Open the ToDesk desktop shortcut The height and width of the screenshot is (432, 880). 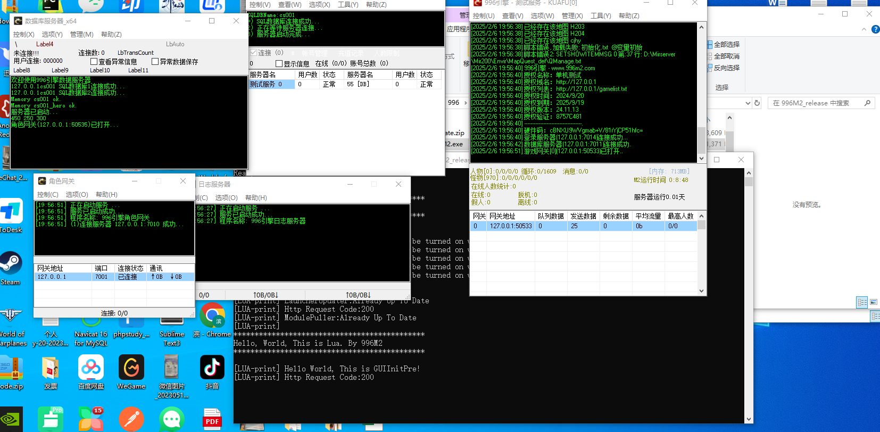11,212
